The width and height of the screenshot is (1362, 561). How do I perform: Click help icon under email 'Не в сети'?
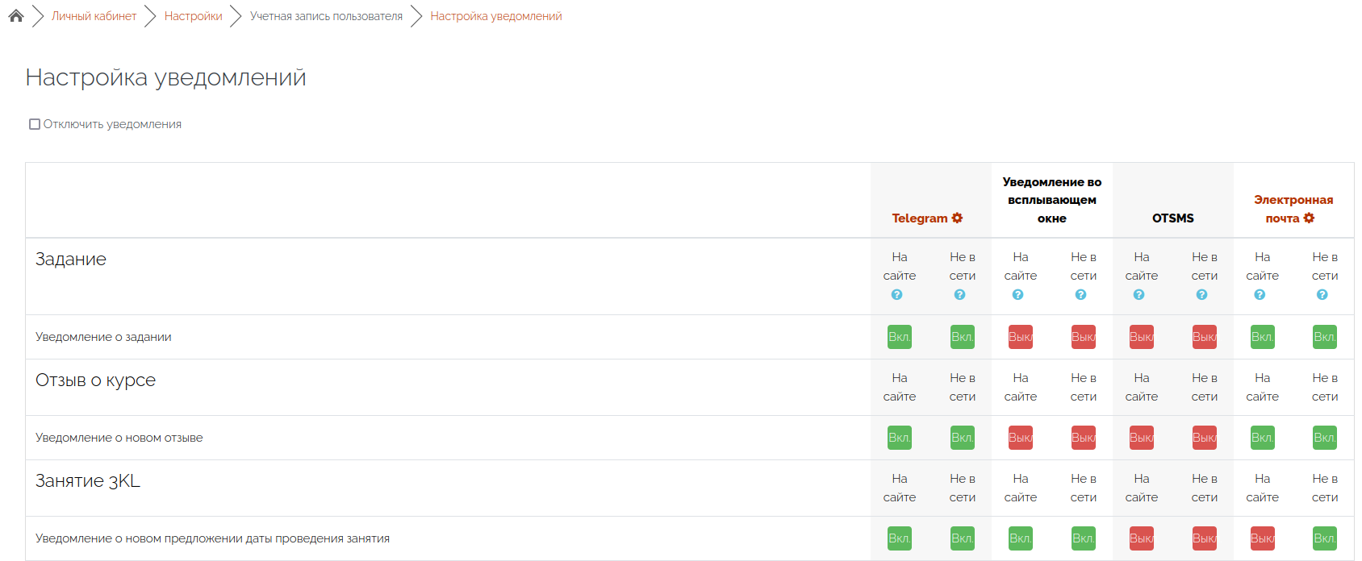1322,295
